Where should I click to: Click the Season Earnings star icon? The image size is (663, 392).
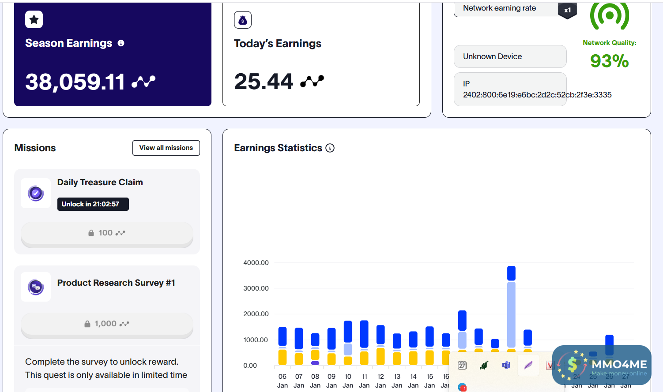pos(34,19)
